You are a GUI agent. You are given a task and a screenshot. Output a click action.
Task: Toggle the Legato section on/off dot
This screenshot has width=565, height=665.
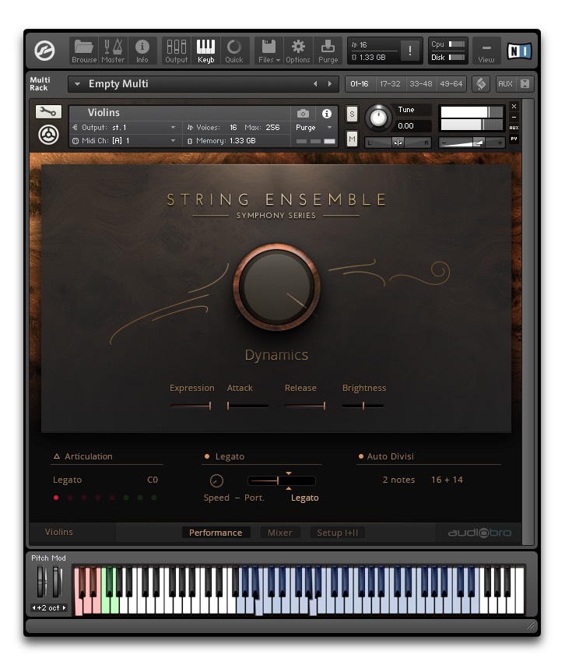tap(207, 456)
